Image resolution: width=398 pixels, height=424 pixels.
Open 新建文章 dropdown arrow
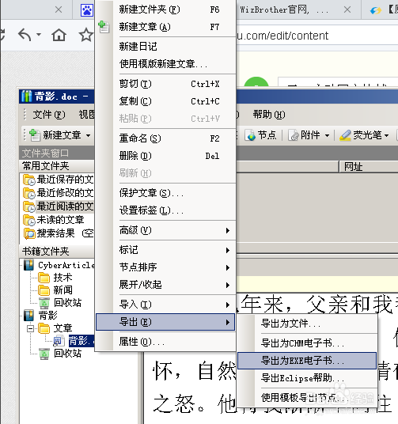(x=88, y=135)
